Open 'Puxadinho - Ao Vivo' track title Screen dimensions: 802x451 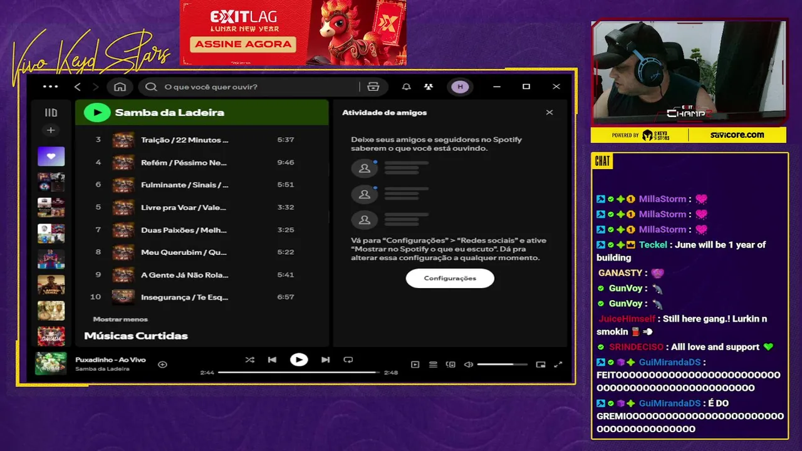110,360
